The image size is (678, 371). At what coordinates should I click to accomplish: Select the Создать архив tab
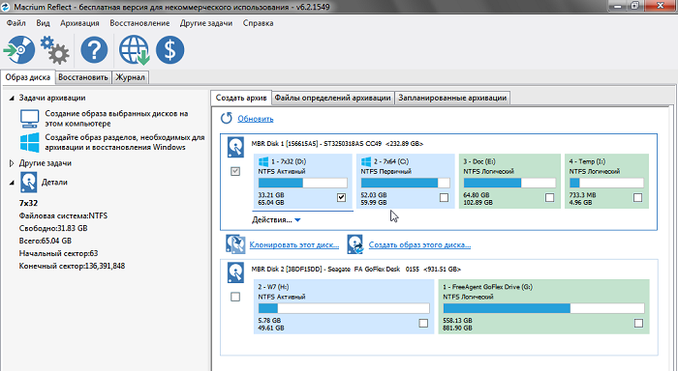click(x=241, y=98)
